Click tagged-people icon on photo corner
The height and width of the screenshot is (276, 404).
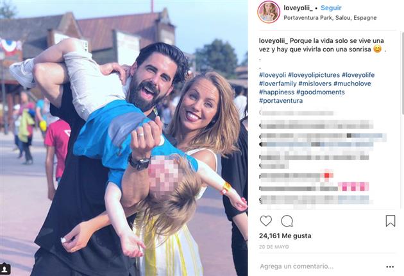tap(5, 269)
